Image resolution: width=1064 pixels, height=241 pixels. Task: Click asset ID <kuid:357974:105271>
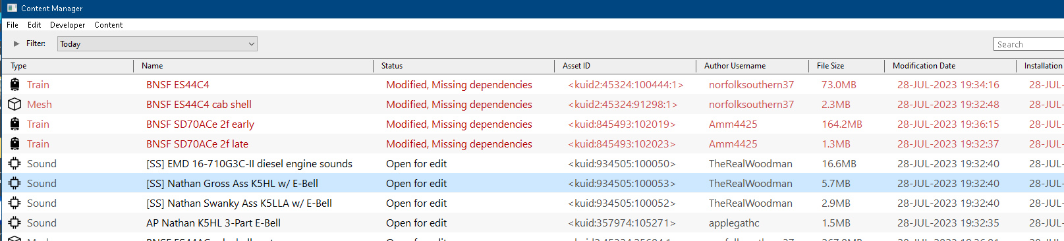[x=622, y=223]
